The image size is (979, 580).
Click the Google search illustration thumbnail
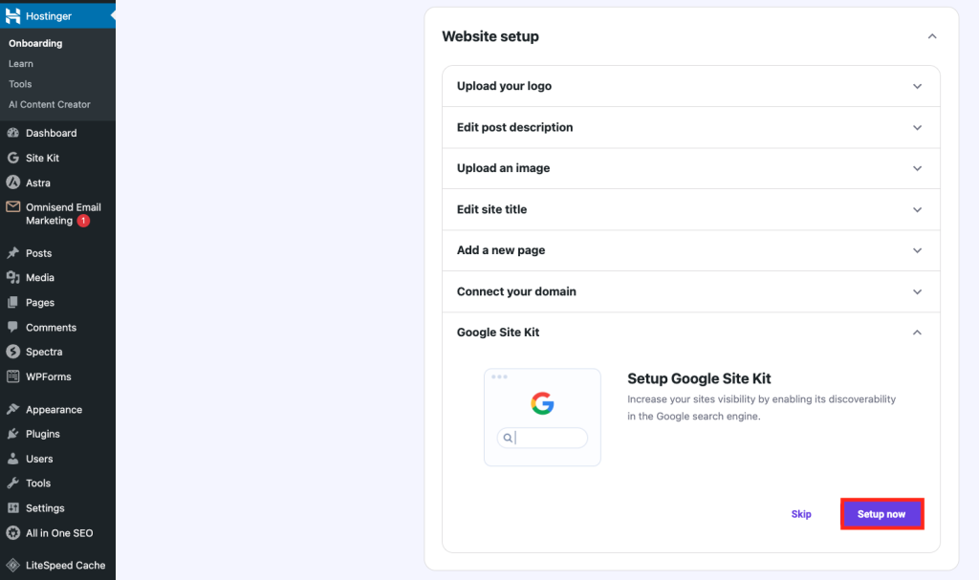coord(542,417)
